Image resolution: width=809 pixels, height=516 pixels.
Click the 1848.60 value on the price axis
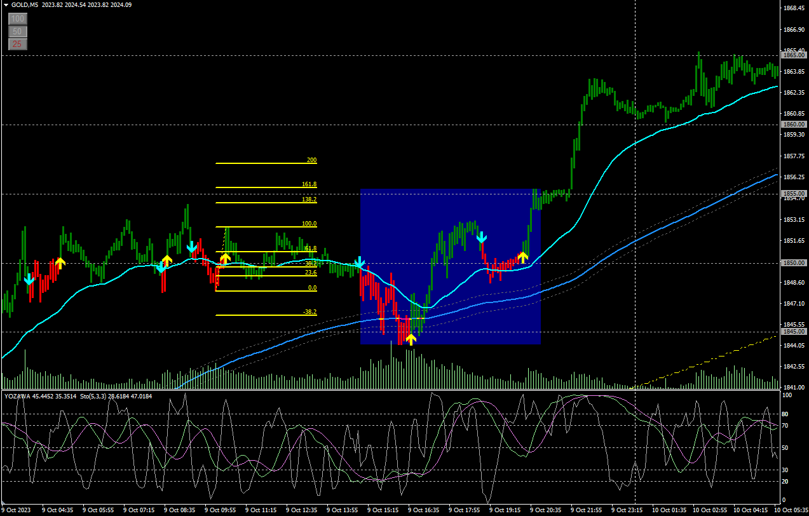(795, 283)
